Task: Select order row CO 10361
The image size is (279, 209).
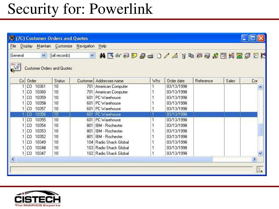Action: [x=134, y=86]
